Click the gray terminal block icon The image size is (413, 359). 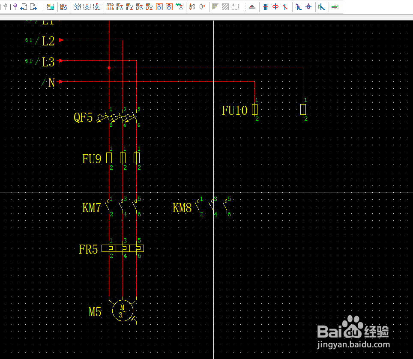(x=252, y=7)
